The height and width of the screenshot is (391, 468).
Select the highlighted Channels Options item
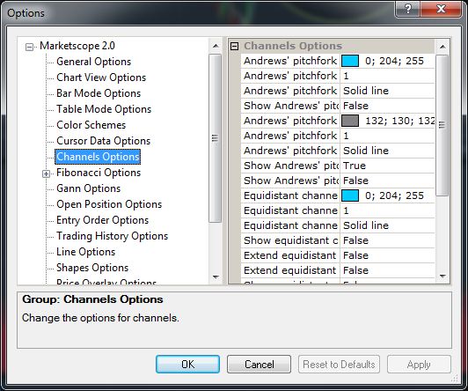point(98,157)
